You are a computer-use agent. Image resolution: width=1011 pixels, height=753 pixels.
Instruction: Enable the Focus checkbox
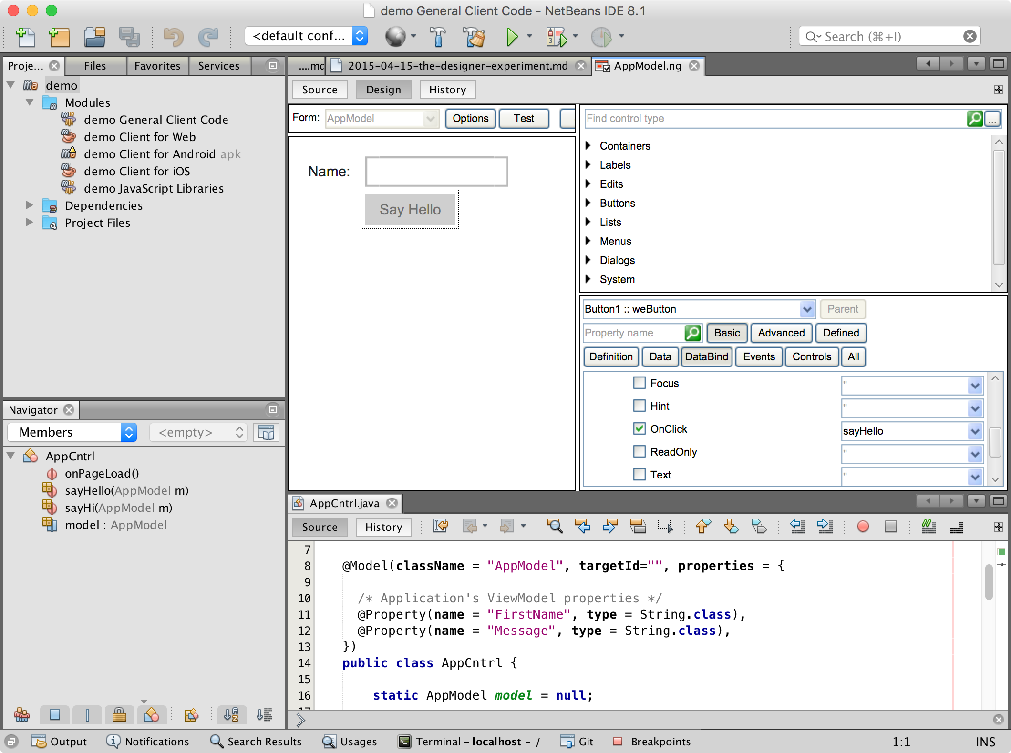pos(639,383)
